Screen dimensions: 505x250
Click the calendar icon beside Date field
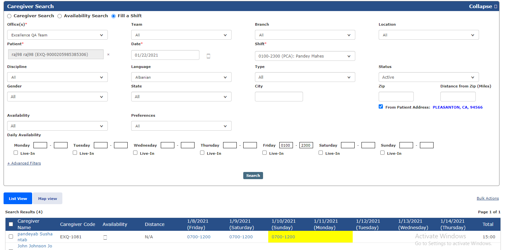208,56
